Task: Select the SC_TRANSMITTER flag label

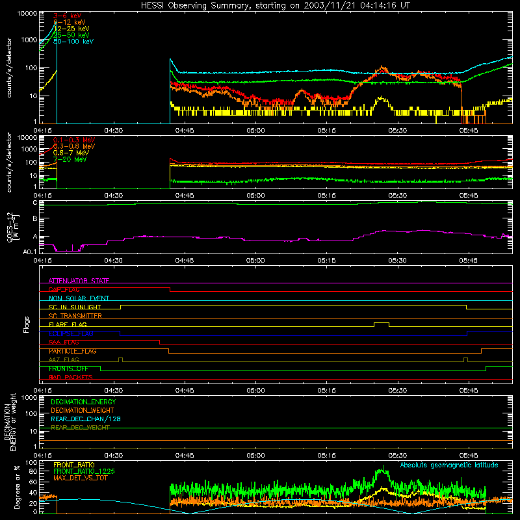Action: click(75, 315)
